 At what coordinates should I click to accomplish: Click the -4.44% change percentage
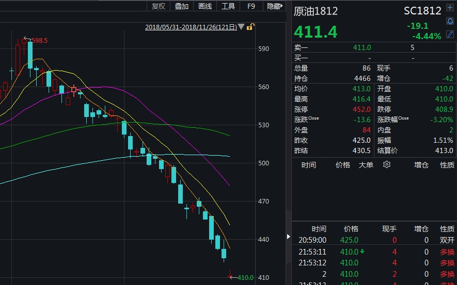[427, 37]
